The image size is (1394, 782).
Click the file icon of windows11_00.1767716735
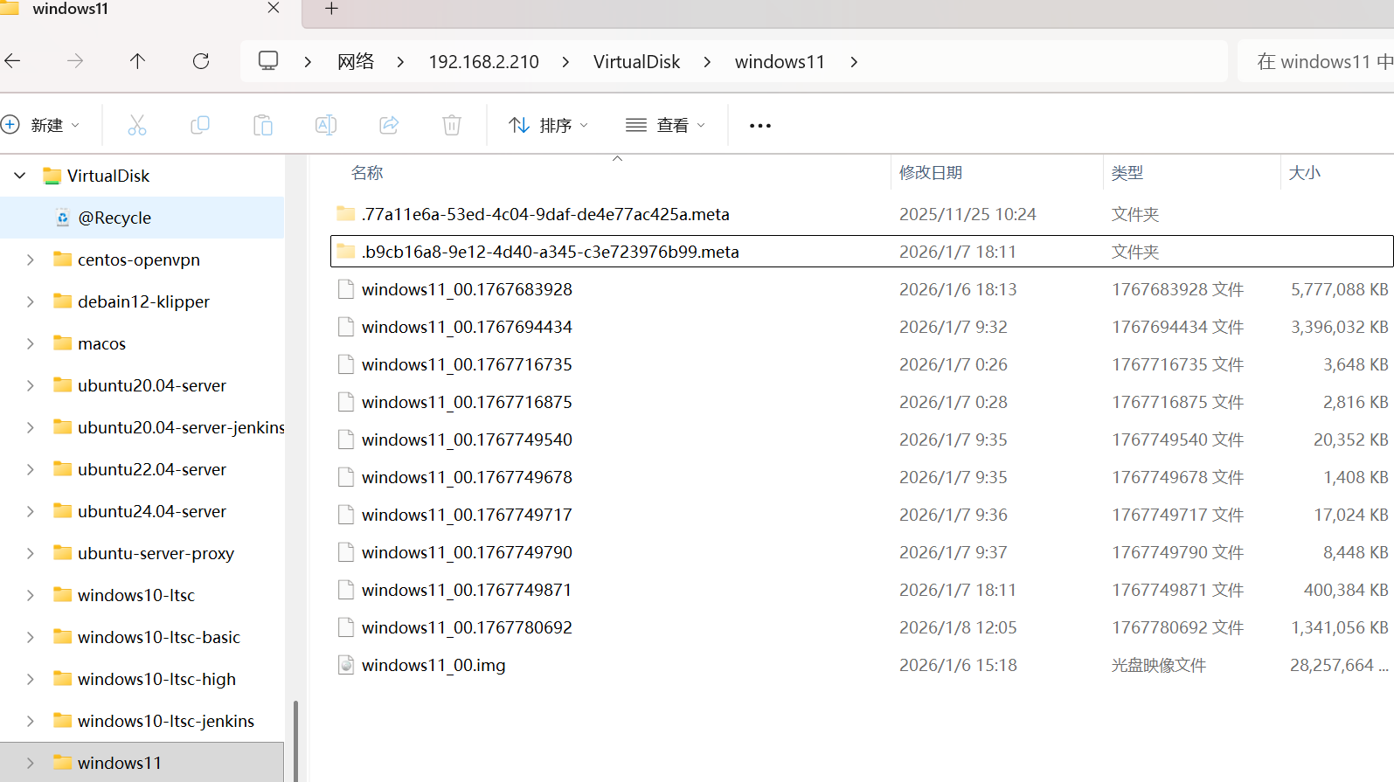(x=346, y=364)
